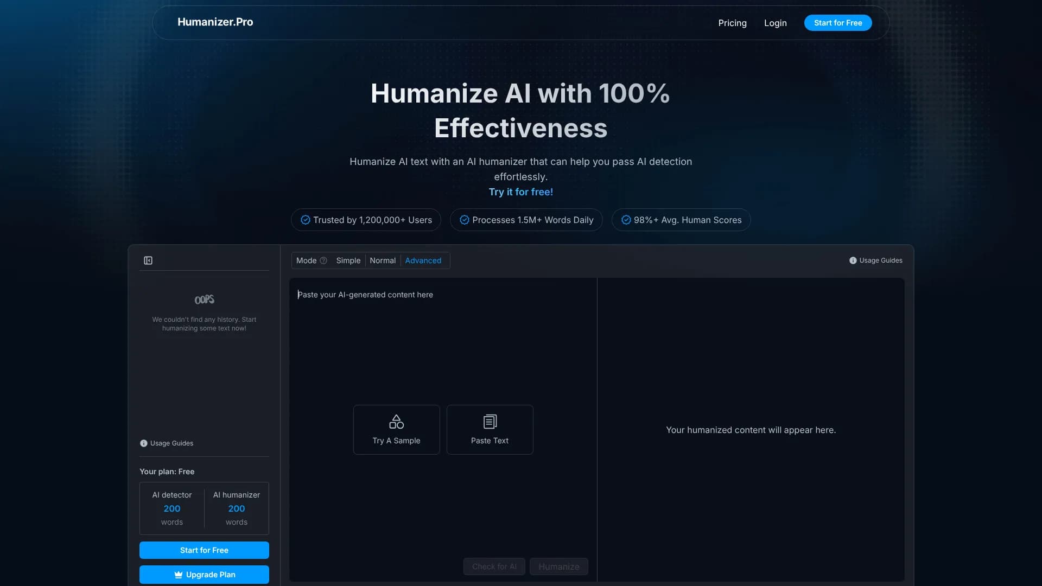Switch Mode to Normal
1042x586 pixels.
click(383, 260)
